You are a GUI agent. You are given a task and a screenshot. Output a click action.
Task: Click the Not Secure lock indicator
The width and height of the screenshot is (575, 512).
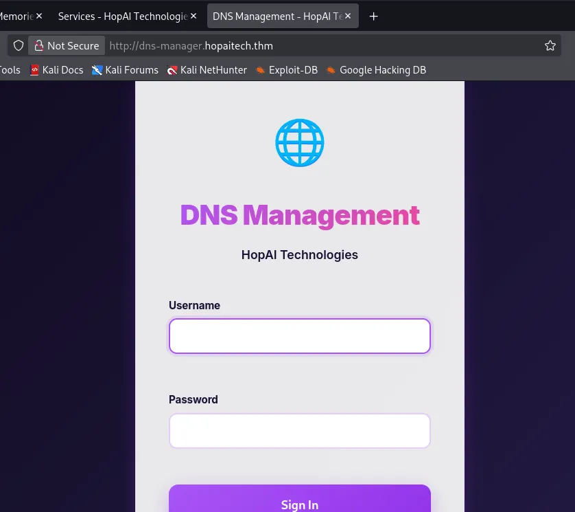[67, 45]
